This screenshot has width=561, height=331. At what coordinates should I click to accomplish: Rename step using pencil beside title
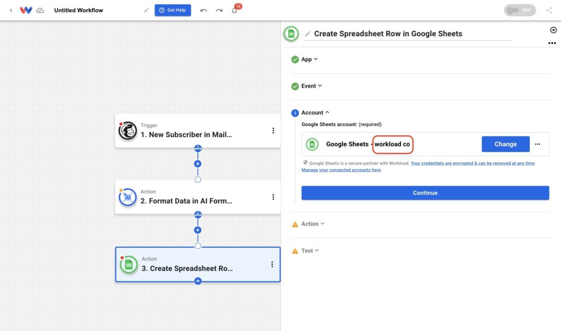click(308, 33)
